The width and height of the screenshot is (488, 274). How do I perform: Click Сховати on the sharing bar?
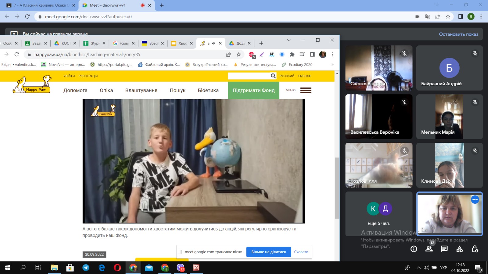coord(301,252)
